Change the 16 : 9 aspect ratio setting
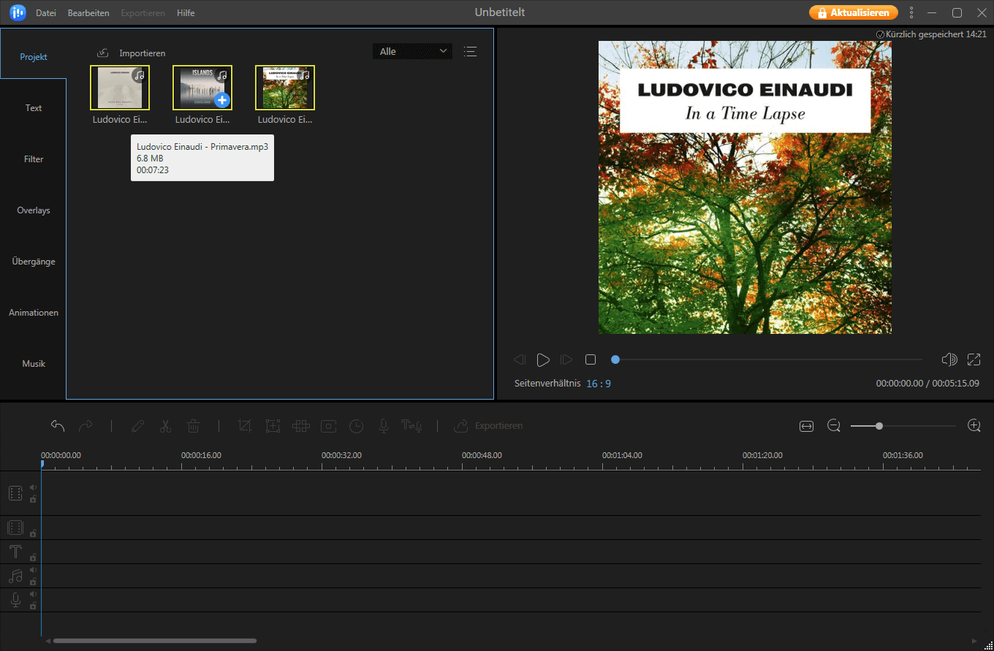The width and height of the screenshot is (994, 651). [x=598, y=384]
